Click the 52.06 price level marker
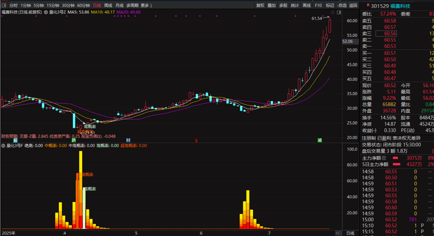This screenshot has height=236, width=434. (x=347, y=42)
